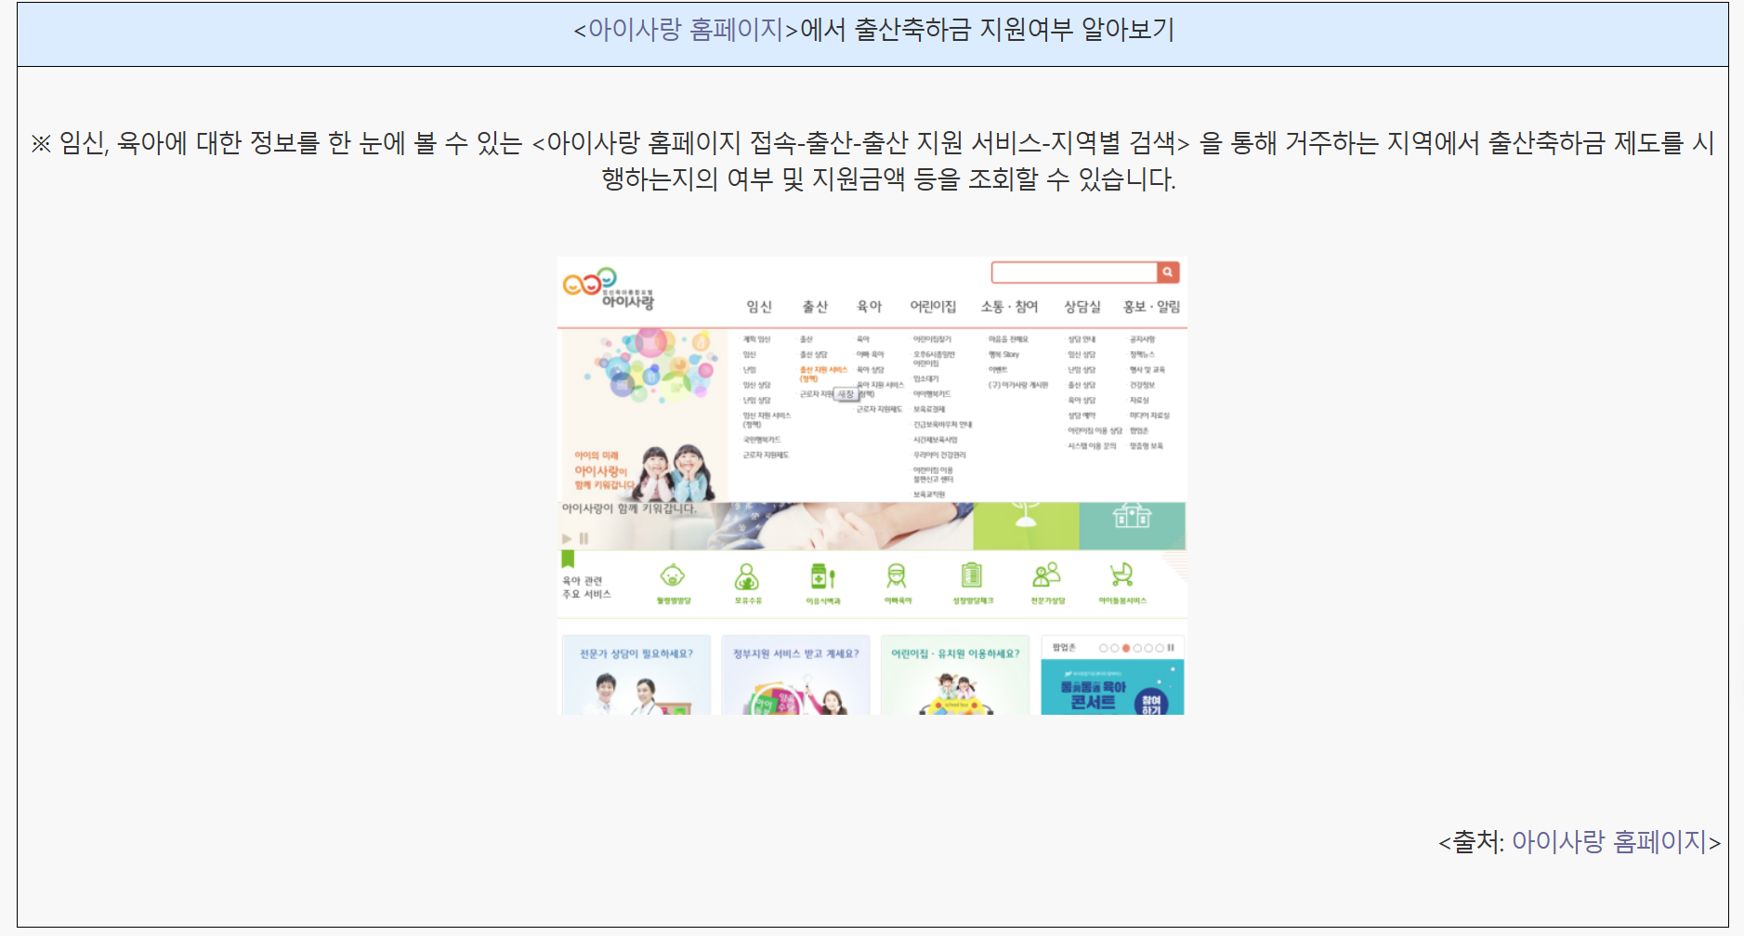Play the main banner slideshow
The image size is (1744, 936).
(x=565, y=538)
